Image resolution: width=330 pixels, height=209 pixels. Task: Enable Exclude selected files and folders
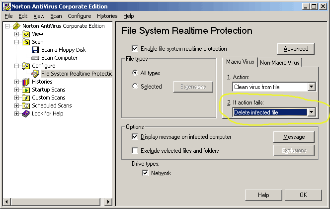pyautogui.click(x=135, y=150)
